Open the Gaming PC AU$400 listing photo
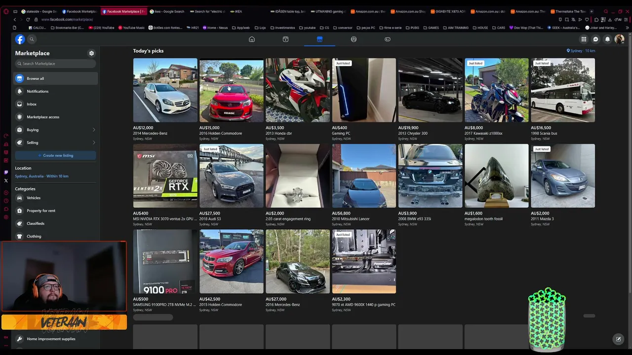The height and width of the screenshot is (355, 632). (364, 90)
